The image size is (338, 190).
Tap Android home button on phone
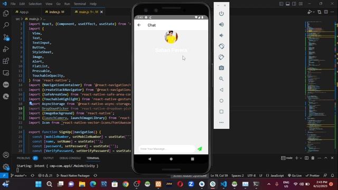(x=171, y=159)
